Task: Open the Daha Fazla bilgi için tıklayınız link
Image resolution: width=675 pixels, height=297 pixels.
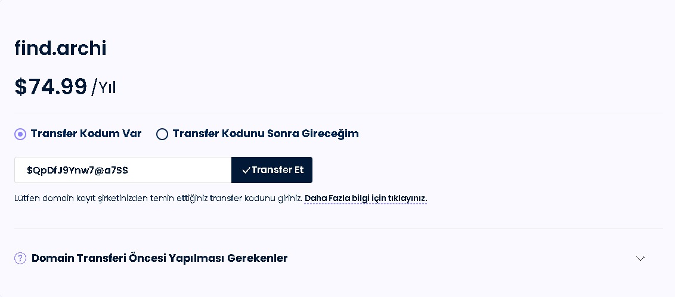Action: click(x=366, y=198)
